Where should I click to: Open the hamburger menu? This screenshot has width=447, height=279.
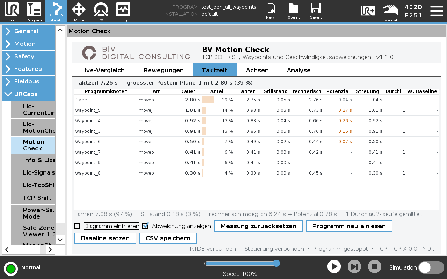[x=437, y=11]
